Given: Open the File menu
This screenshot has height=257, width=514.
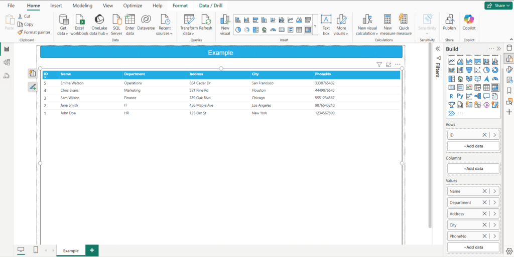Looking at the screenshot, I should [11, 6].
